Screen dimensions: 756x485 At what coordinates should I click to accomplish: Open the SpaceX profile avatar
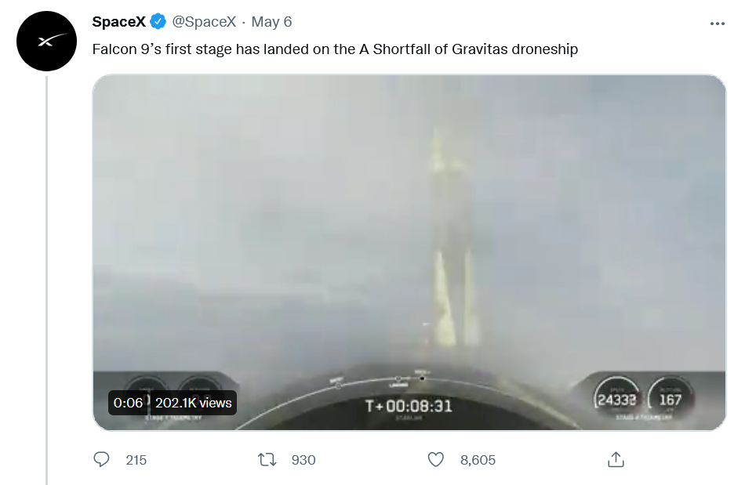click(46, 41)
